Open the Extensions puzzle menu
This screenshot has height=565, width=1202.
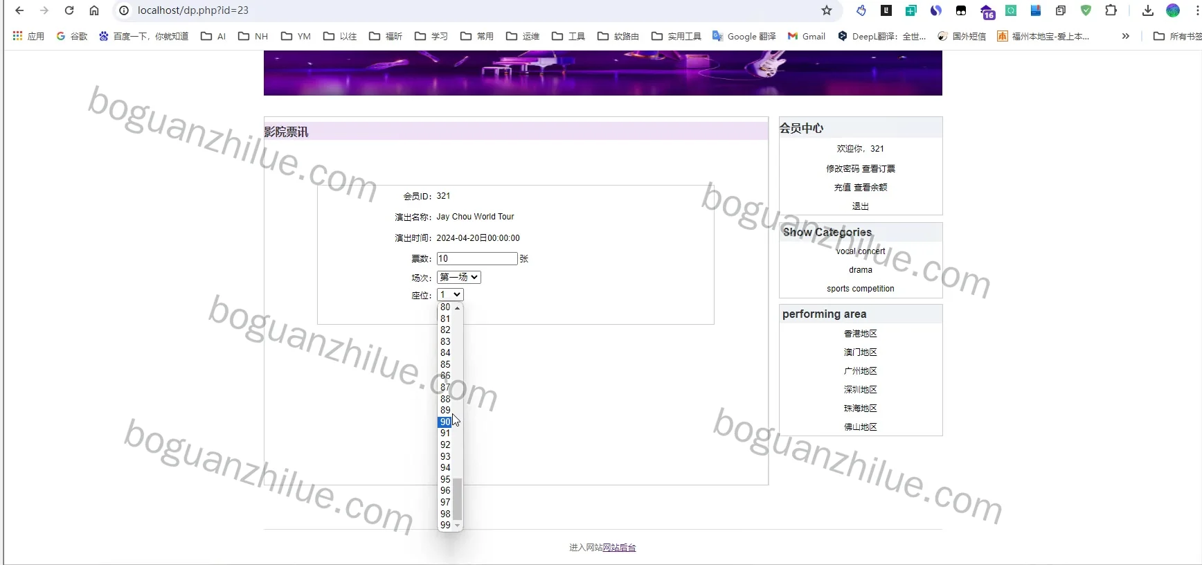[x=1111, y=10]
